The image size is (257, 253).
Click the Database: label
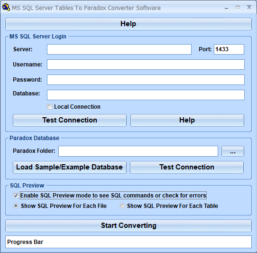[27, 94]
